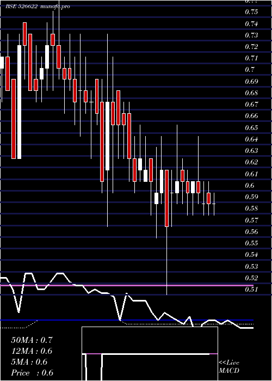Image resolution: width=272 pixels, height=381 pixels.
Task: Select the 0.6 price axis label
Action: coord(249,186)
